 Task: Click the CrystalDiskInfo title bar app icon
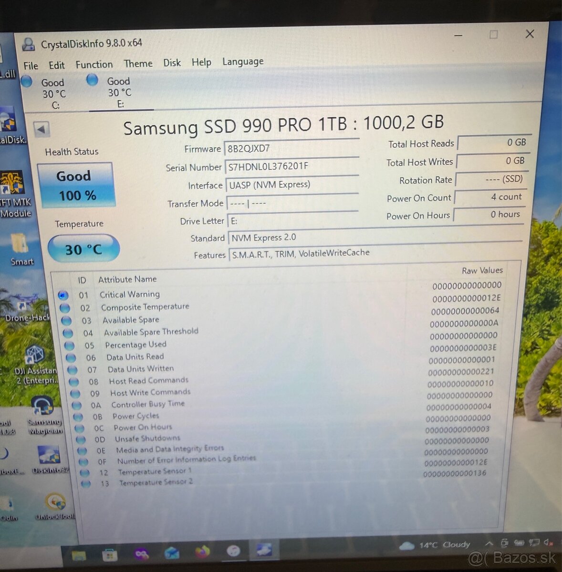coord(29,44)
